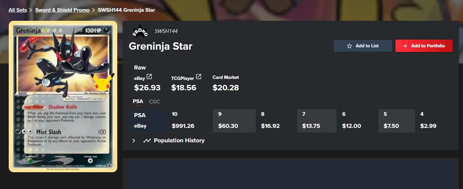Viewport: 463px width, 189px height.
Task: Expand Population History chevron arrow
Action: (134, 141)
